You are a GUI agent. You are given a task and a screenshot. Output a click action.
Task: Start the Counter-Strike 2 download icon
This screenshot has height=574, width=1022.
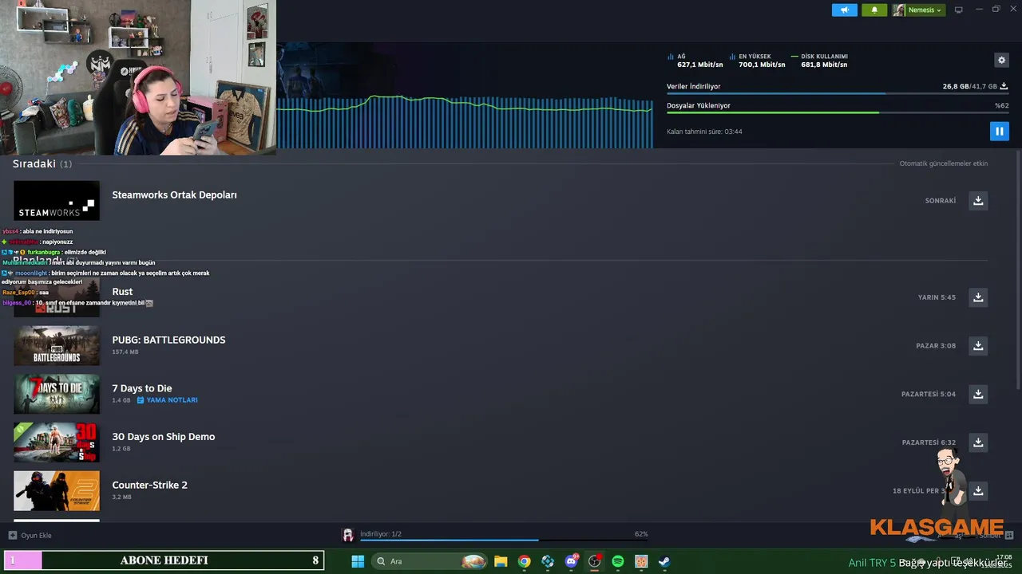click(978, 490)
